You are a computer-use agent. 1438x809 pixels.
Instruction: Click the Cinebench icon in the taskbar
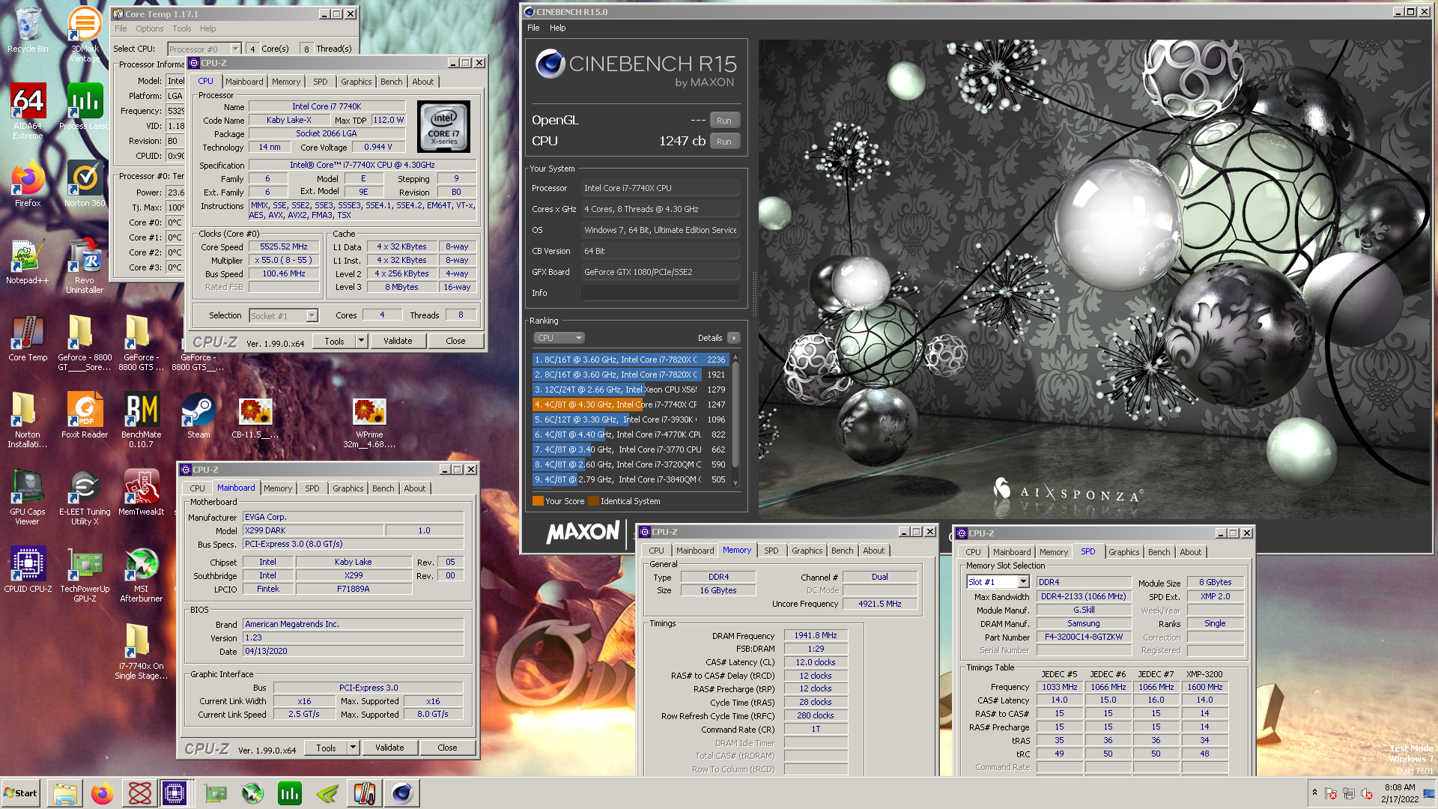(x=402, y=793)
